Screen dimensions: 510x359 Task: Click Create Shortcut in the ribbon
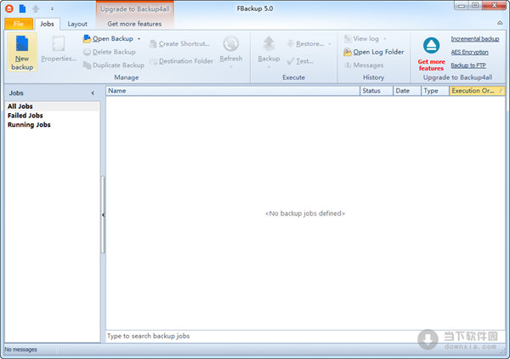click(179, 43)
